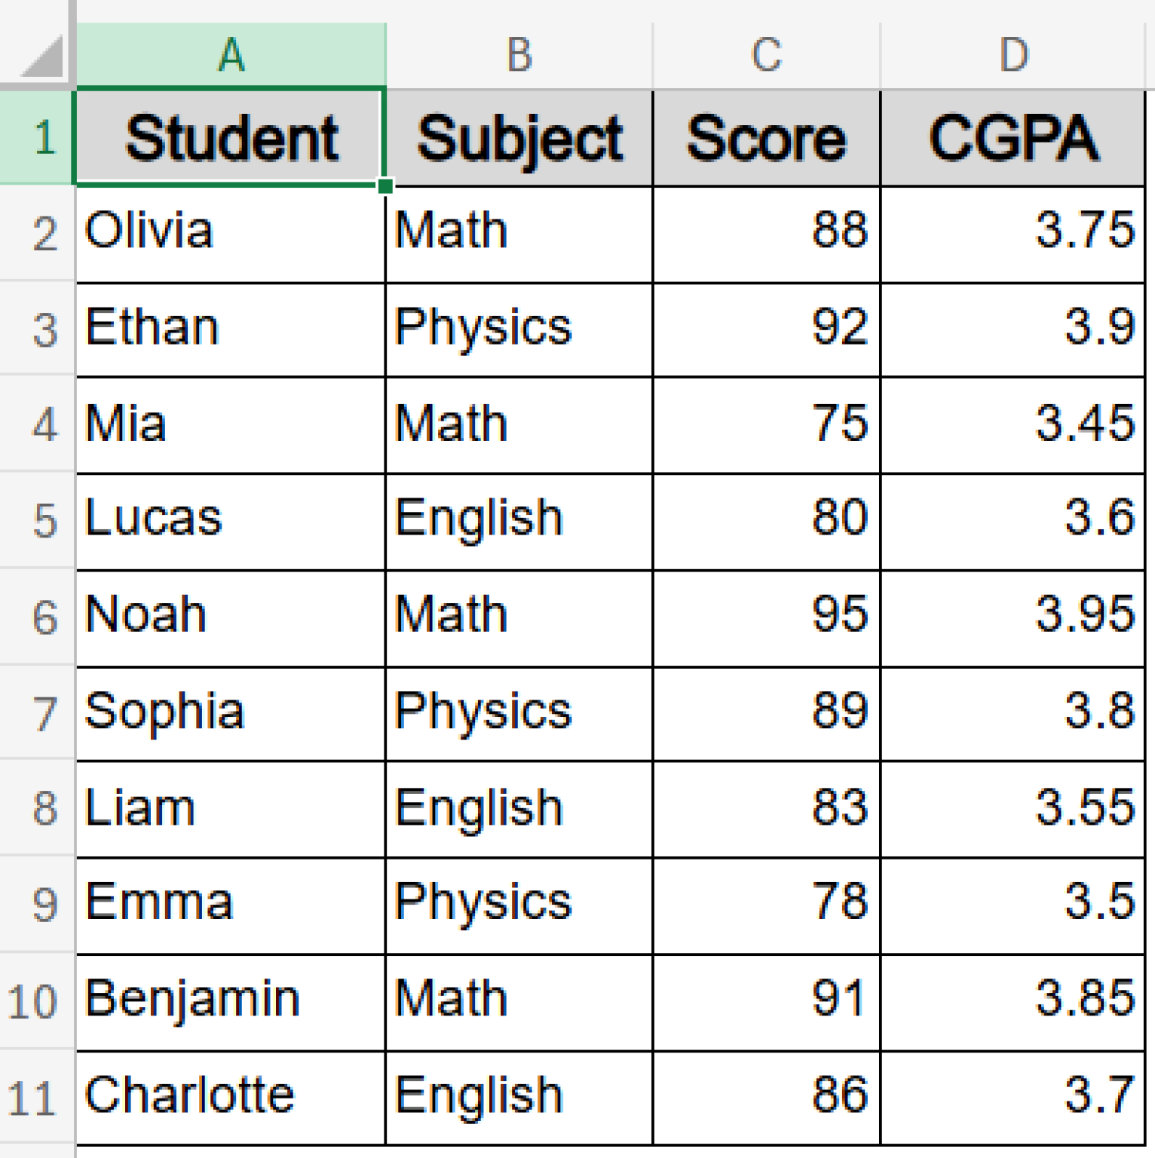Click Ethan's Physics subject cell
The image size is (1155, 1158).
pos(519,329)
